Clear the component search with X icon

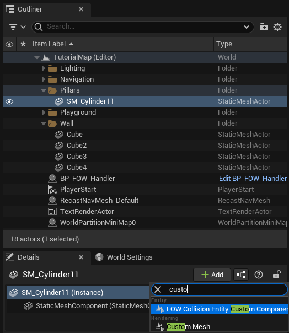[x=158, y=289]
